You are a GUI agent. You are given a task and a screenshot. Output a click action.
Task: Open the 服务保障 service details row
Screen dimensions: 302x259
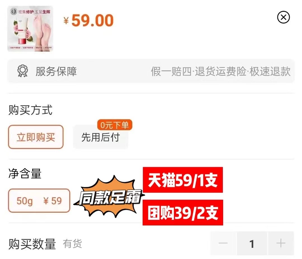pos(151,71)
